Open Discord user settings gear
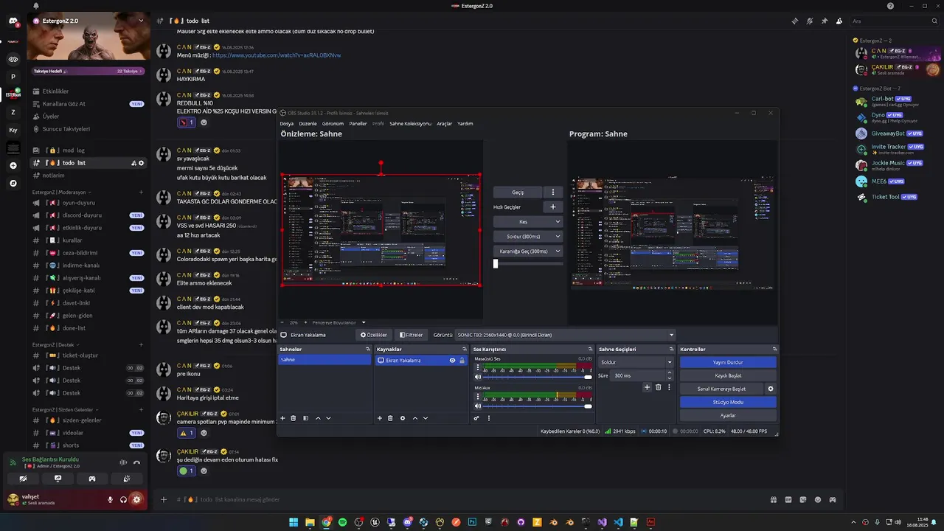Screen dimensions: 944x531 pyautogui.click(x=136, y=499)
